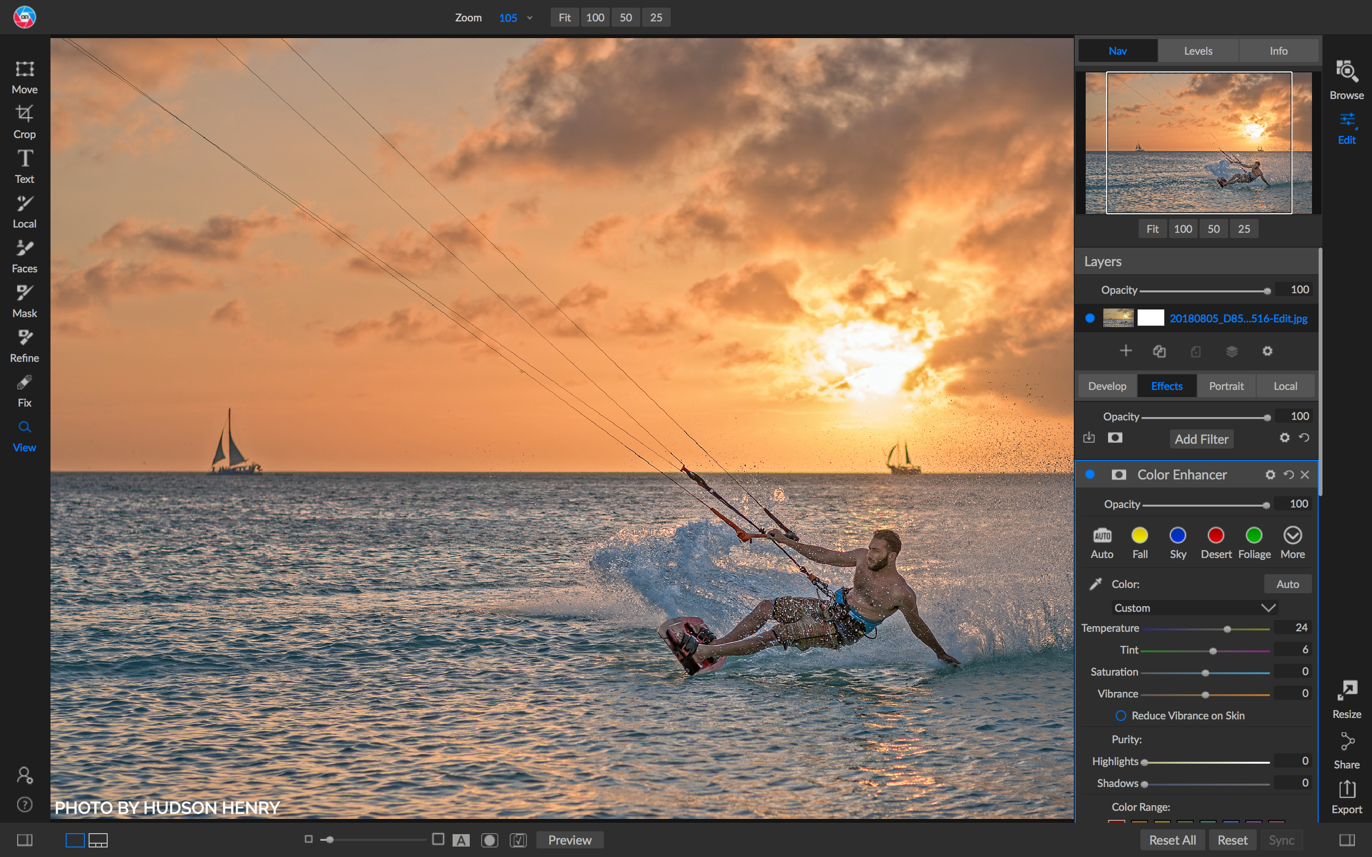Click the Temperature slider handle
This screenshot has height=857, width=1372.
[1227, 629]
